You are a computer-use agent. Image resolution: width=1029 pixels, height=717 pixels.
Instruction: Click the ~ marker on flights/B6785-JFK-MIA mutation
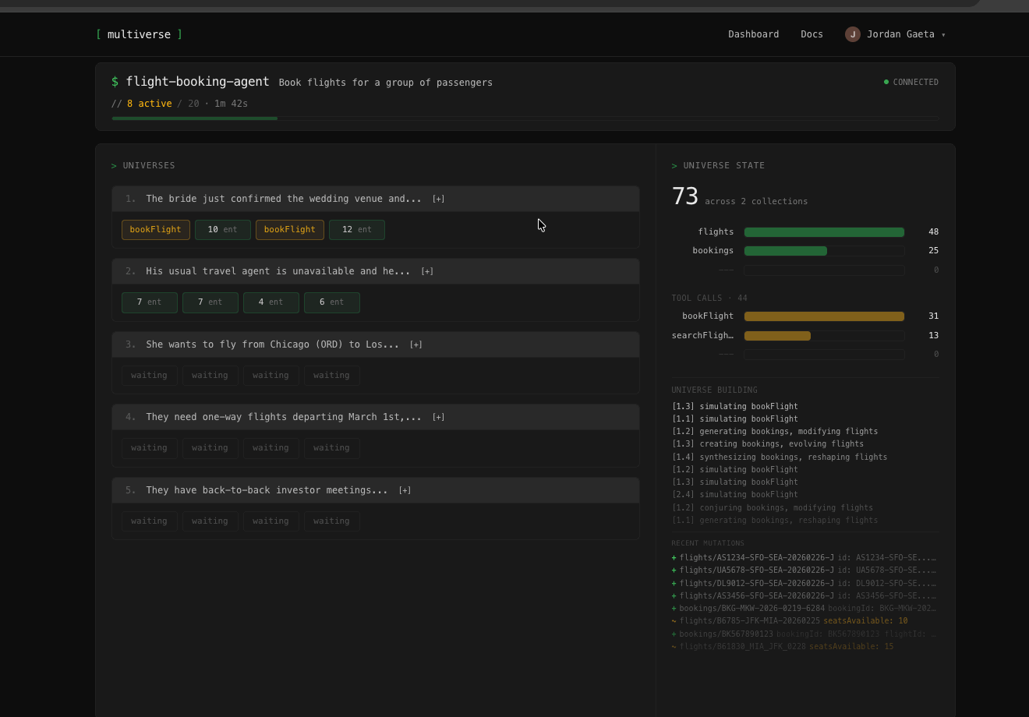[x=674, y=620]
